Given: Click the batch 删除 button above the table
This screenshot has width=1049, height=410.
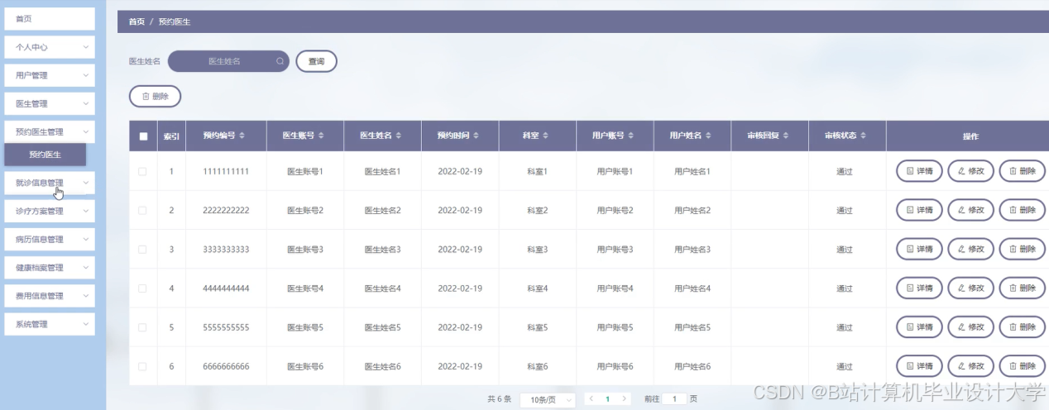Looking at the screenshot, I should click(x=155, y=97).
